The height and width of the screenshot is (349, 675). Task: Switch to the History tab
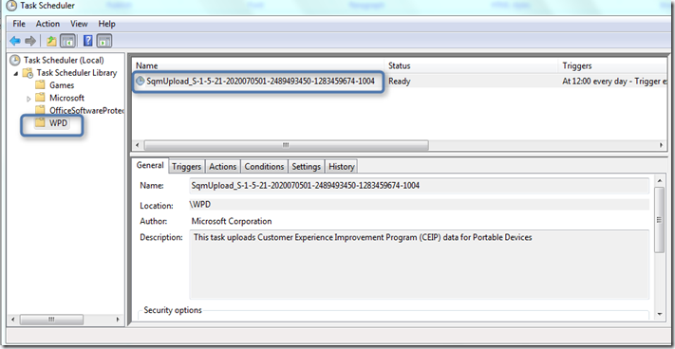point(342,166)
